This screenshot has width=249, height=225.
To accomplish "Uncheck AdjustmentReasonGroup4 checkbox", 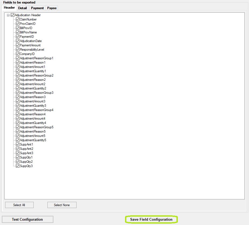I will click(x=18, y=110).
